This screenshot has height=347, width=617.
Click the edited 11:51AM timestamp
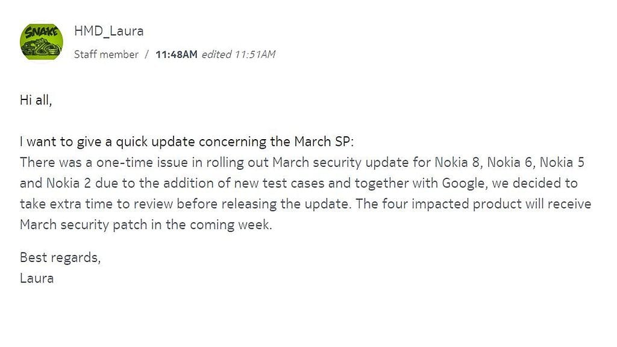click(238, 54)
